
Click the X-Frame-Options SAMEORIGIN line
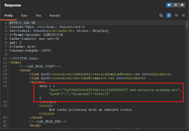pyautogui.click(x=36, y=35)
